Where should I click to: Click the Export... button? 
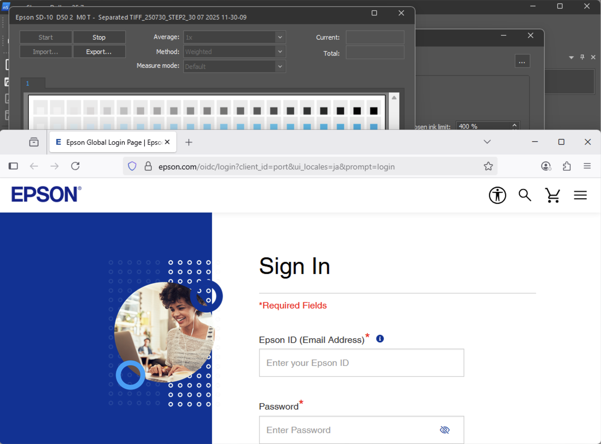tap(99, 52)
